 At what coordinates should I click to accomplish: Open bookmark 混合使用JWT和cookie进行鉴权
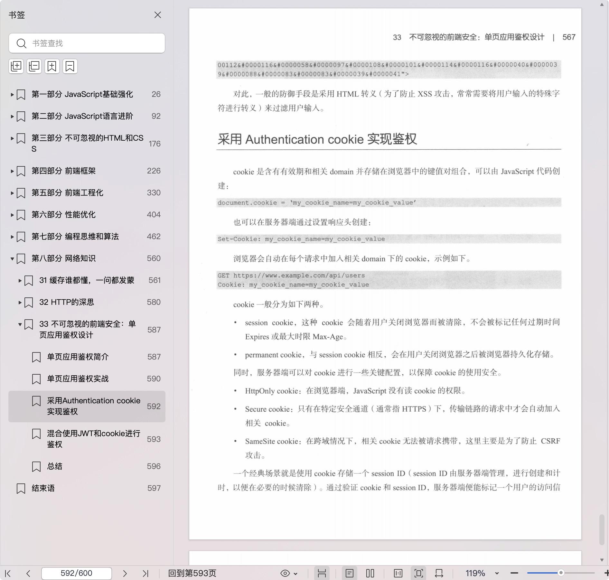pos(93,439)
